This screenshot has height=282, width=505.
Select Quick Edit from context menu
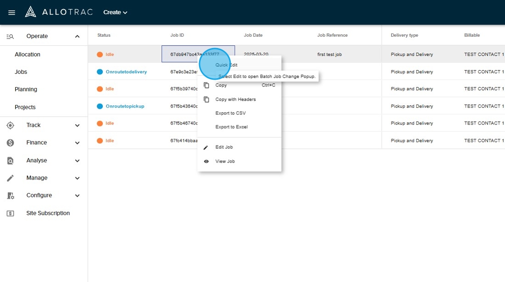point(227,65)
